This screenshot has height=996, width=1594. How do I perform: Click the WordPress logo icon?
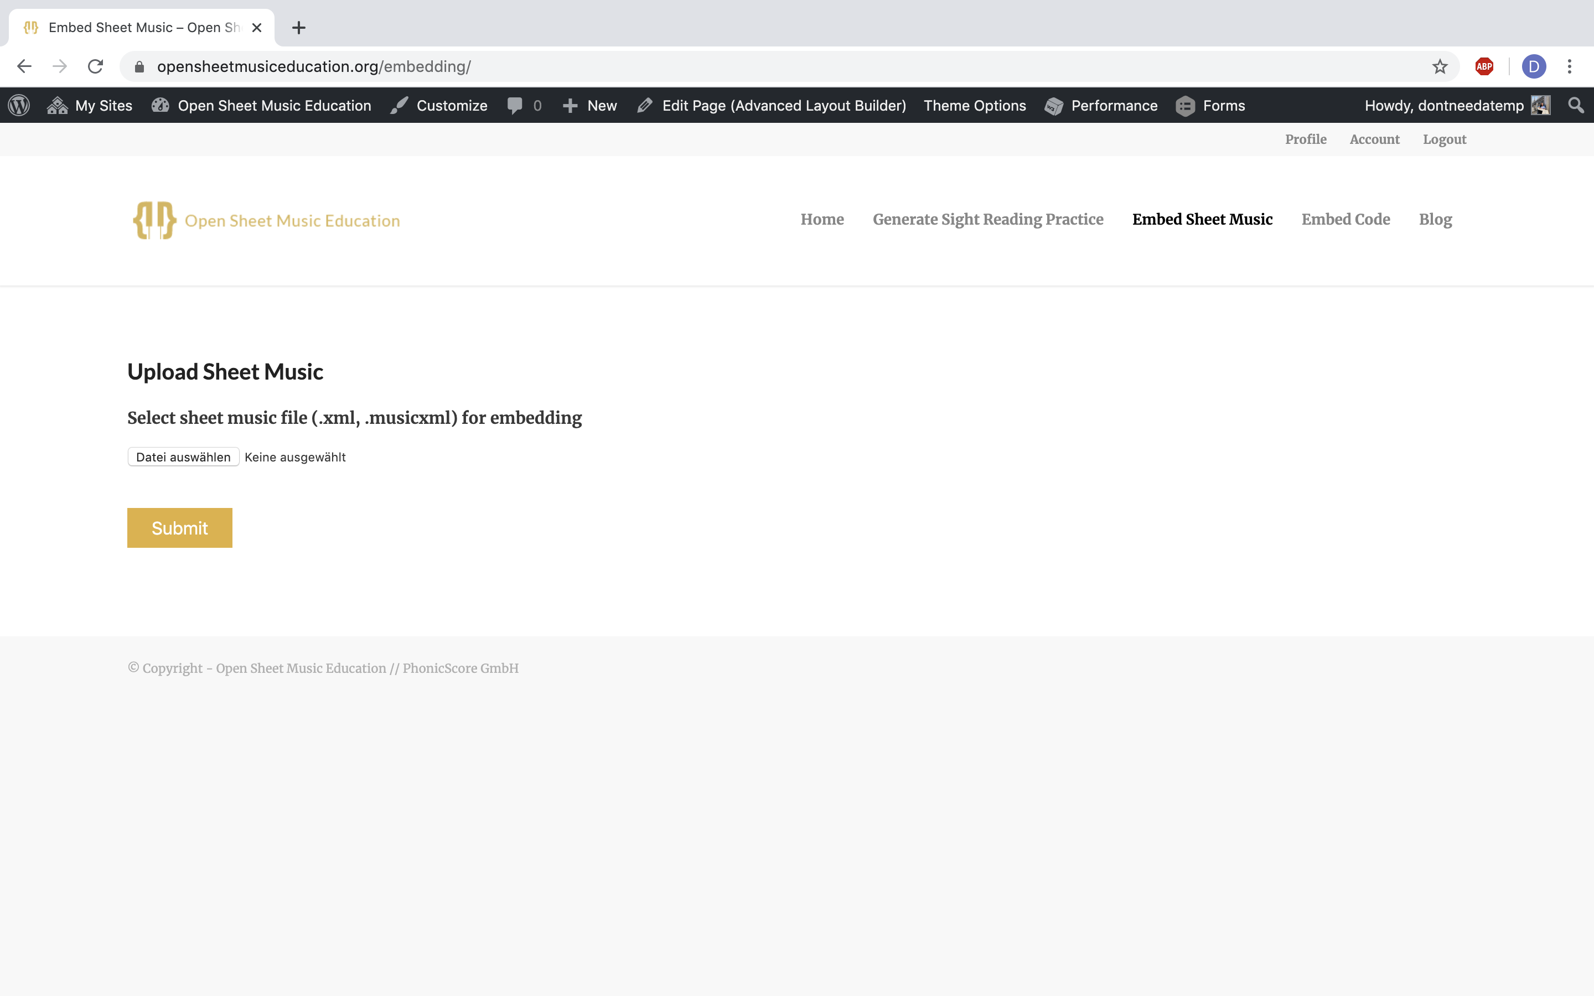pos(19,105)
